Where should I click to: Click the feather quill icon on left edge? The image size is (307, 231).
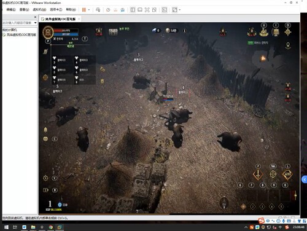(45, 52)
